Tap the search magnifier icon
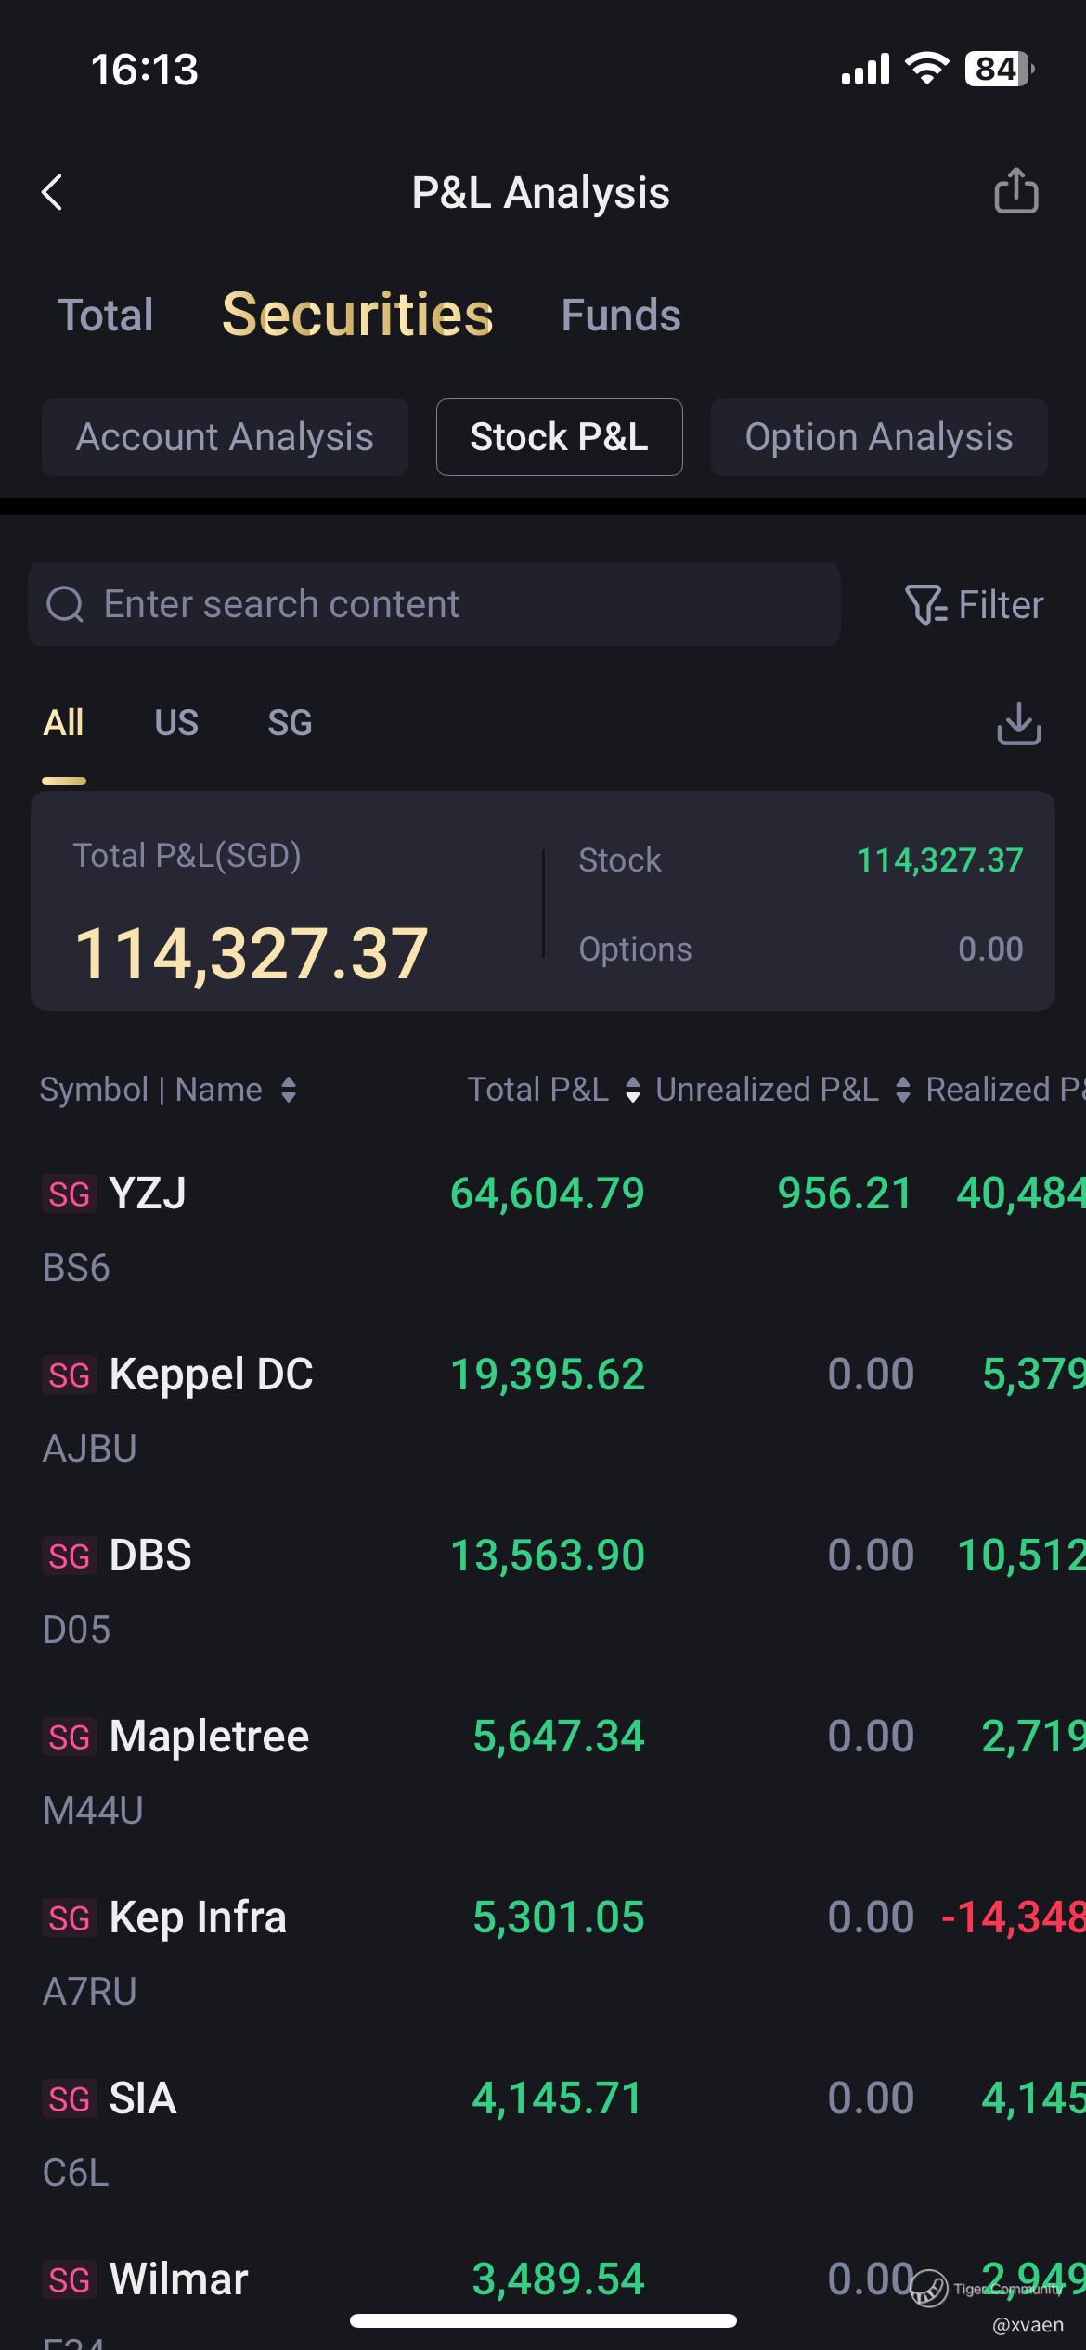This screenshot has height=2350, width=1086. (65, 605)
